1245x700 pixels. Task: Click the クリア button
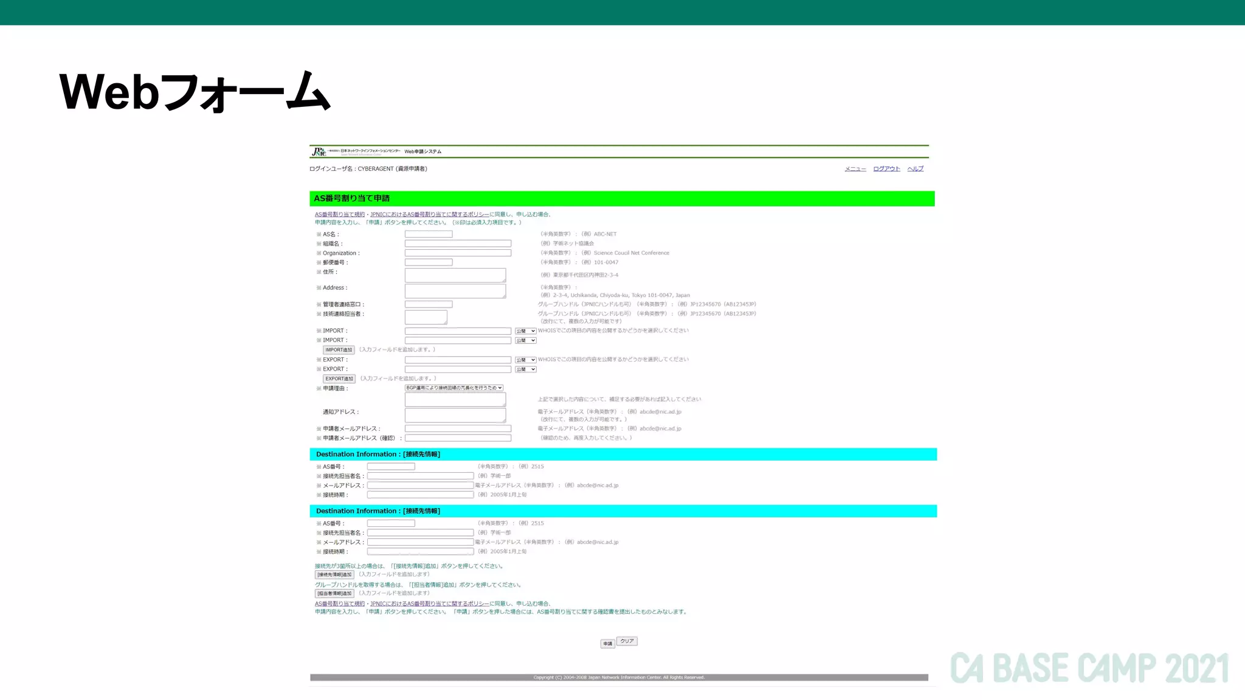pos(627,641)
